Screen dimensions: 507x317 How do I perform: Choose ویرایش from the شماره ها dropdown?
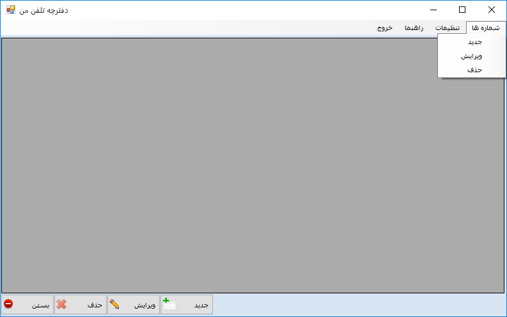(x=471, y=56)
